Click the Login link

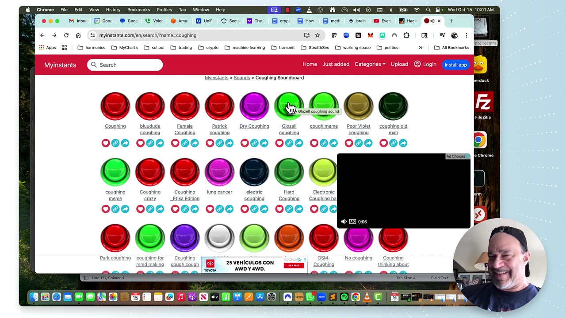tap(425, 64)
